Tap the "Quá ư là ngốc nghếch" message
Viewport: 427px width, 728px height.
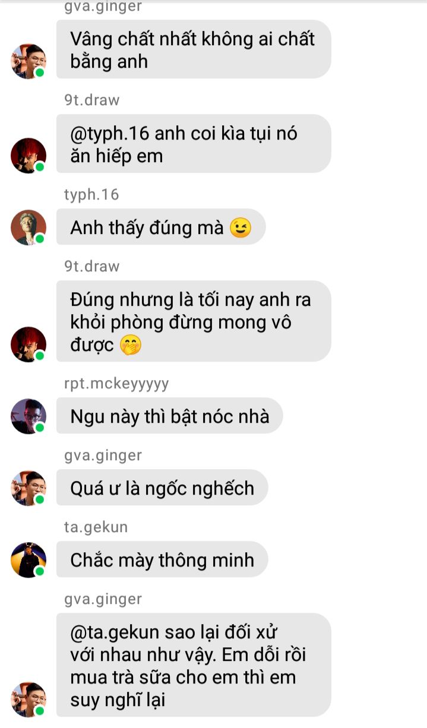[162, 488]
